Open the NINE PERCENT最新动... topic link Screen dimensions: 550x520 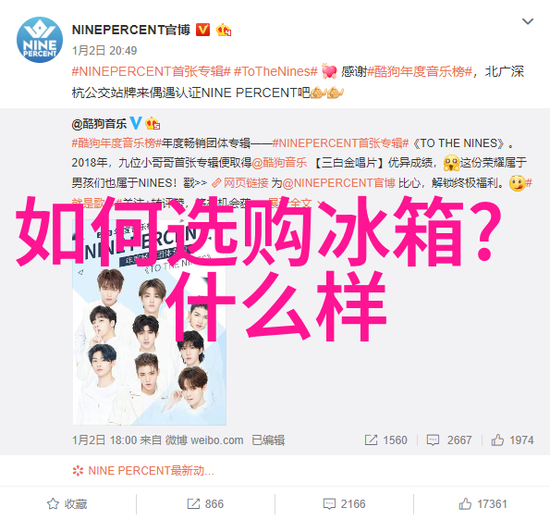(x=143, y=470)
